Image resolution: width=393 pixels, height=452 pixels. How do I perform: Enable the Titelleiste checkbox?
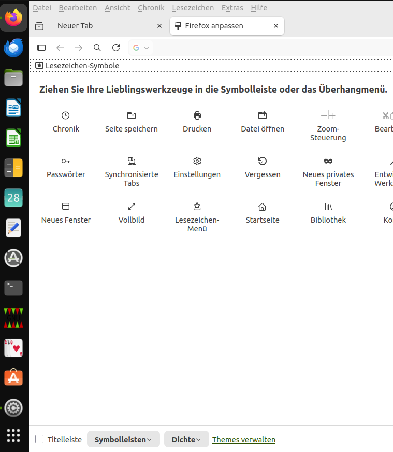click(39, 440)
